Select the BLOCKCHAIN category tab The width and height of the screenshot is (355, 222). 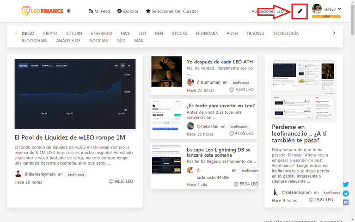[x=35, y=41]
